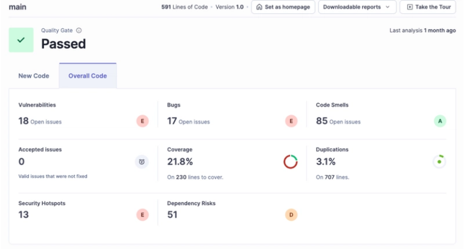Screen dimensions: 464x249
Task: Click the Code Smells A rating badge
Action: click(440, 121)
